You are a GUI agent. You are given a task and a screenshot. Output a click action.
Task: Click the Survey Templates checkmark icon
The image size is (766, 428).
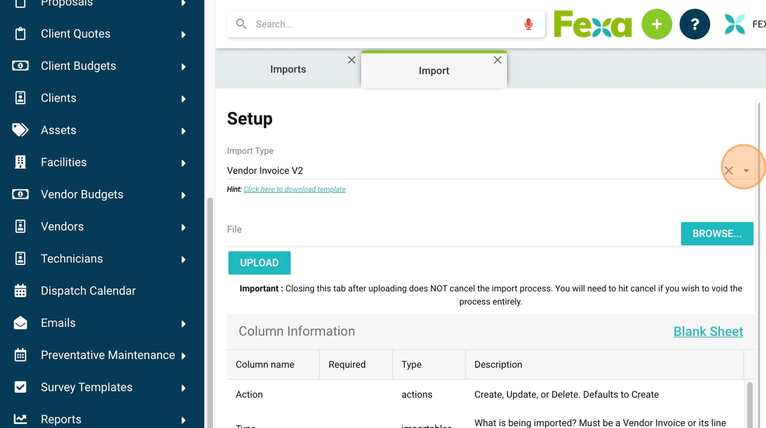point(20,387)
